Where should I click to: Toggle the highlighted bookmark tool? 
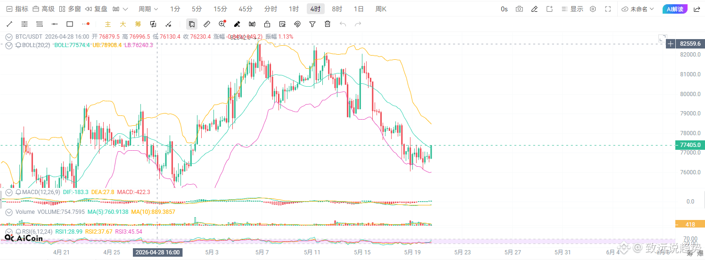click(x=191, y=24)
